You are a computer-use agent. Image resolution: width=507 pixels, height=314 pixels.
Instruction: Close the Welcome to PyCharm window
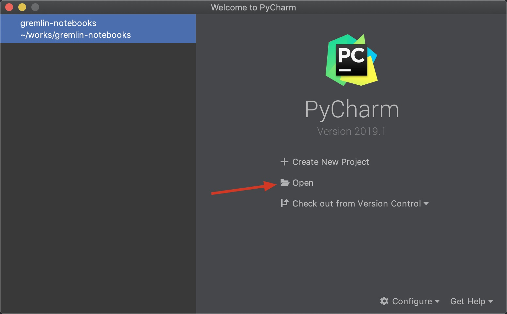click(9, 7)
